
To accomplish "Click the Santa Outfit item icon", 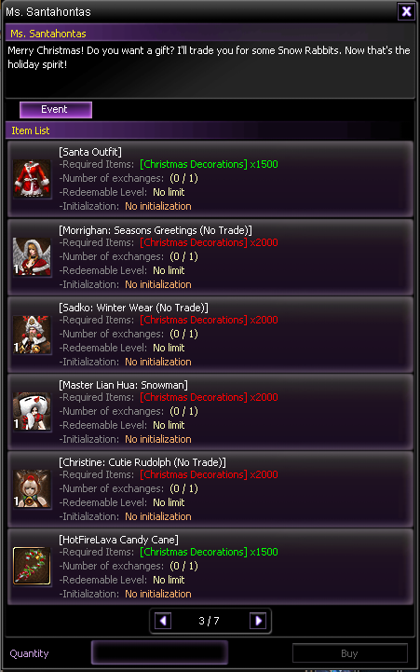I will pos(32,179).
